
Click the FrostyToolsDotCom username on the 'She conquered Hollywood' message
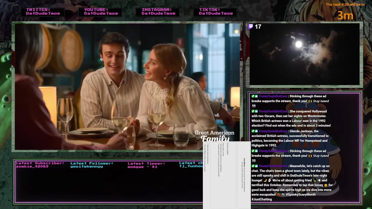click(x=273, y=111)
